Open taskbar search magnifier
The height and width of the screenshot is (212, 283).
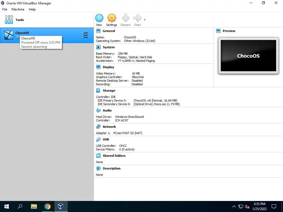[20, 206]
